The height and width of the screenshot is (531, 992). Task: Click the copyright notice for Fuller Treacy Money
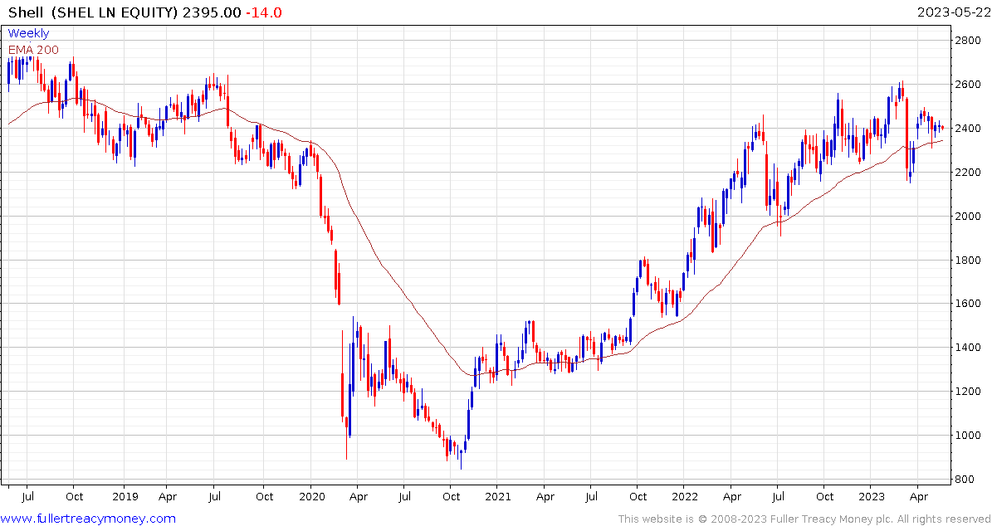pyautogui.click(x=804, y=519)
